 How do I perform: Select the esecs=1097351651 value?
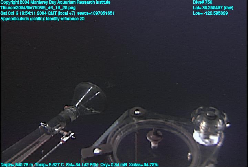coord(96,13)
